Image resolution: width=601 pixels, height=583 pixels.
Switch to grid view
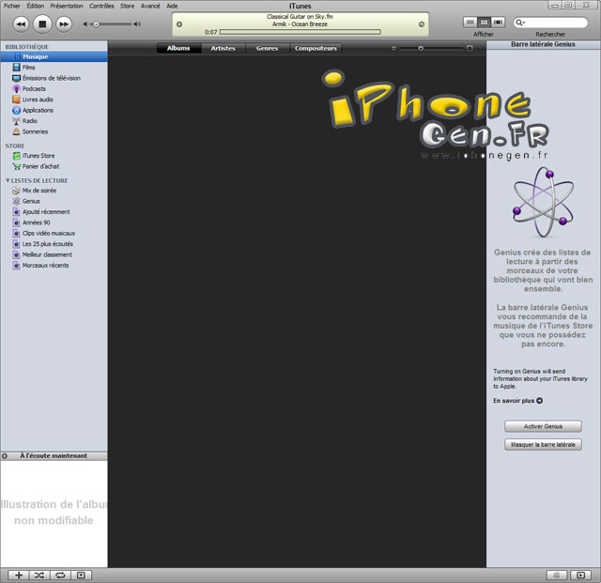pyautogui.click(x=484, y=23)
